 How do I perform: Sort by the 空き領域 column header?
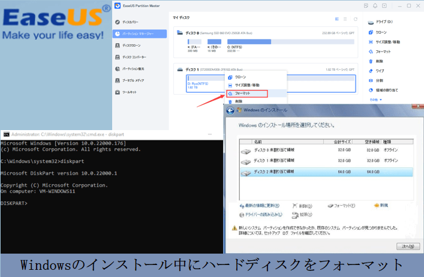tap(368, 142)
